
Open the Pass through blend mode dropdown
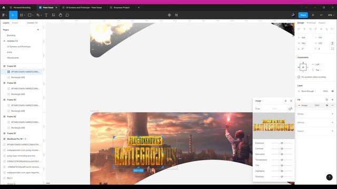[x=309, y=91]
